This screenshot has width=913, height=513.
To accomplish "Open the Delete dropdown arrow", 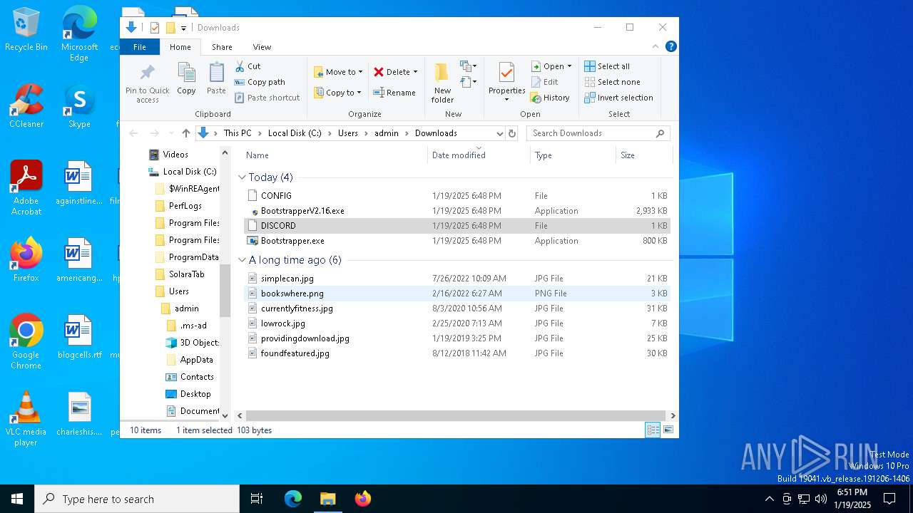I will (415, 72).
